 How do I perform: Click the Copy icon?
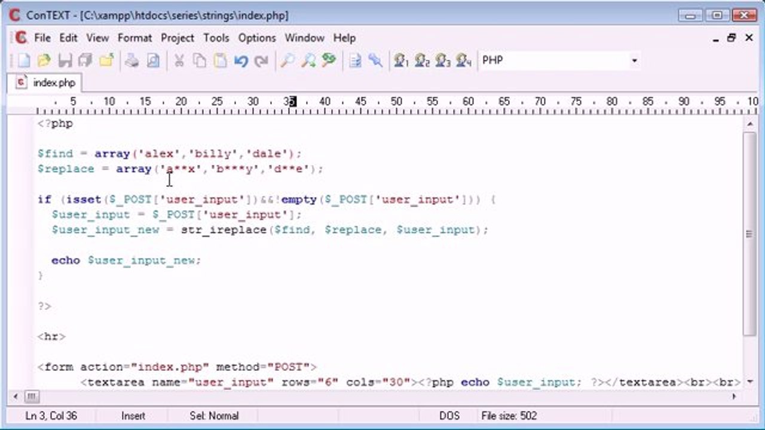[x=200, y=60]
